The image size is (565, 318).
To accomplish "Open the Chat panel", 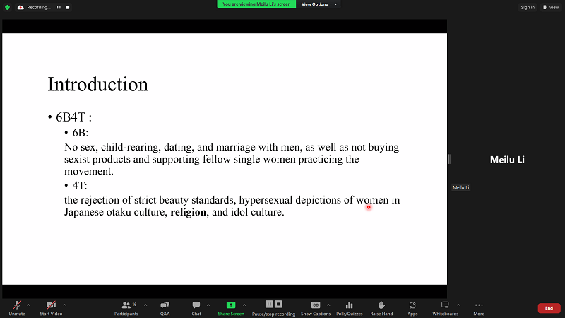I will coord(196,305).
